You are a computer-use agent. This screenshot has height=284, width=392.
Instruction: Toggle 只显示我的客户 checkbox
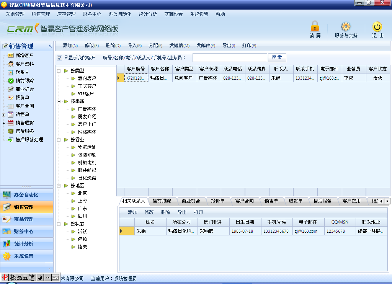(59, 58)
